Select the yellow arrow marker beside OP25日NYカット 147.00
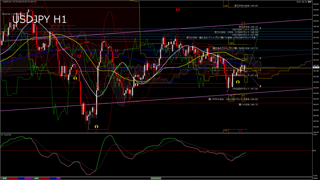320x180 pixels. [238, 82]
